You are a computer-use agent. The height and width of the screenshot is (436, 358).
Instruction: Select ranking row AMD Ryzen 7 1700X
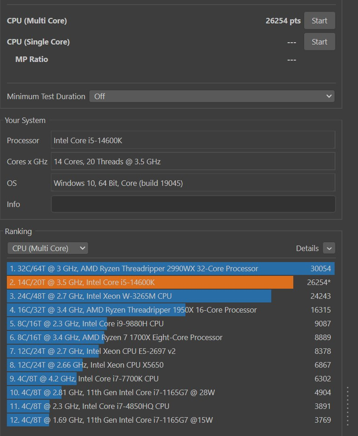171,337
